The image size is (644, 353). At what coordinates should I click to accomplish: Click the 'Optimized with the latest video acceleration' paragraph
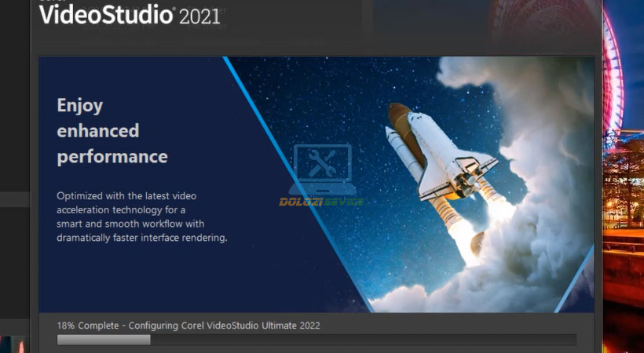[x=141, y=217]
